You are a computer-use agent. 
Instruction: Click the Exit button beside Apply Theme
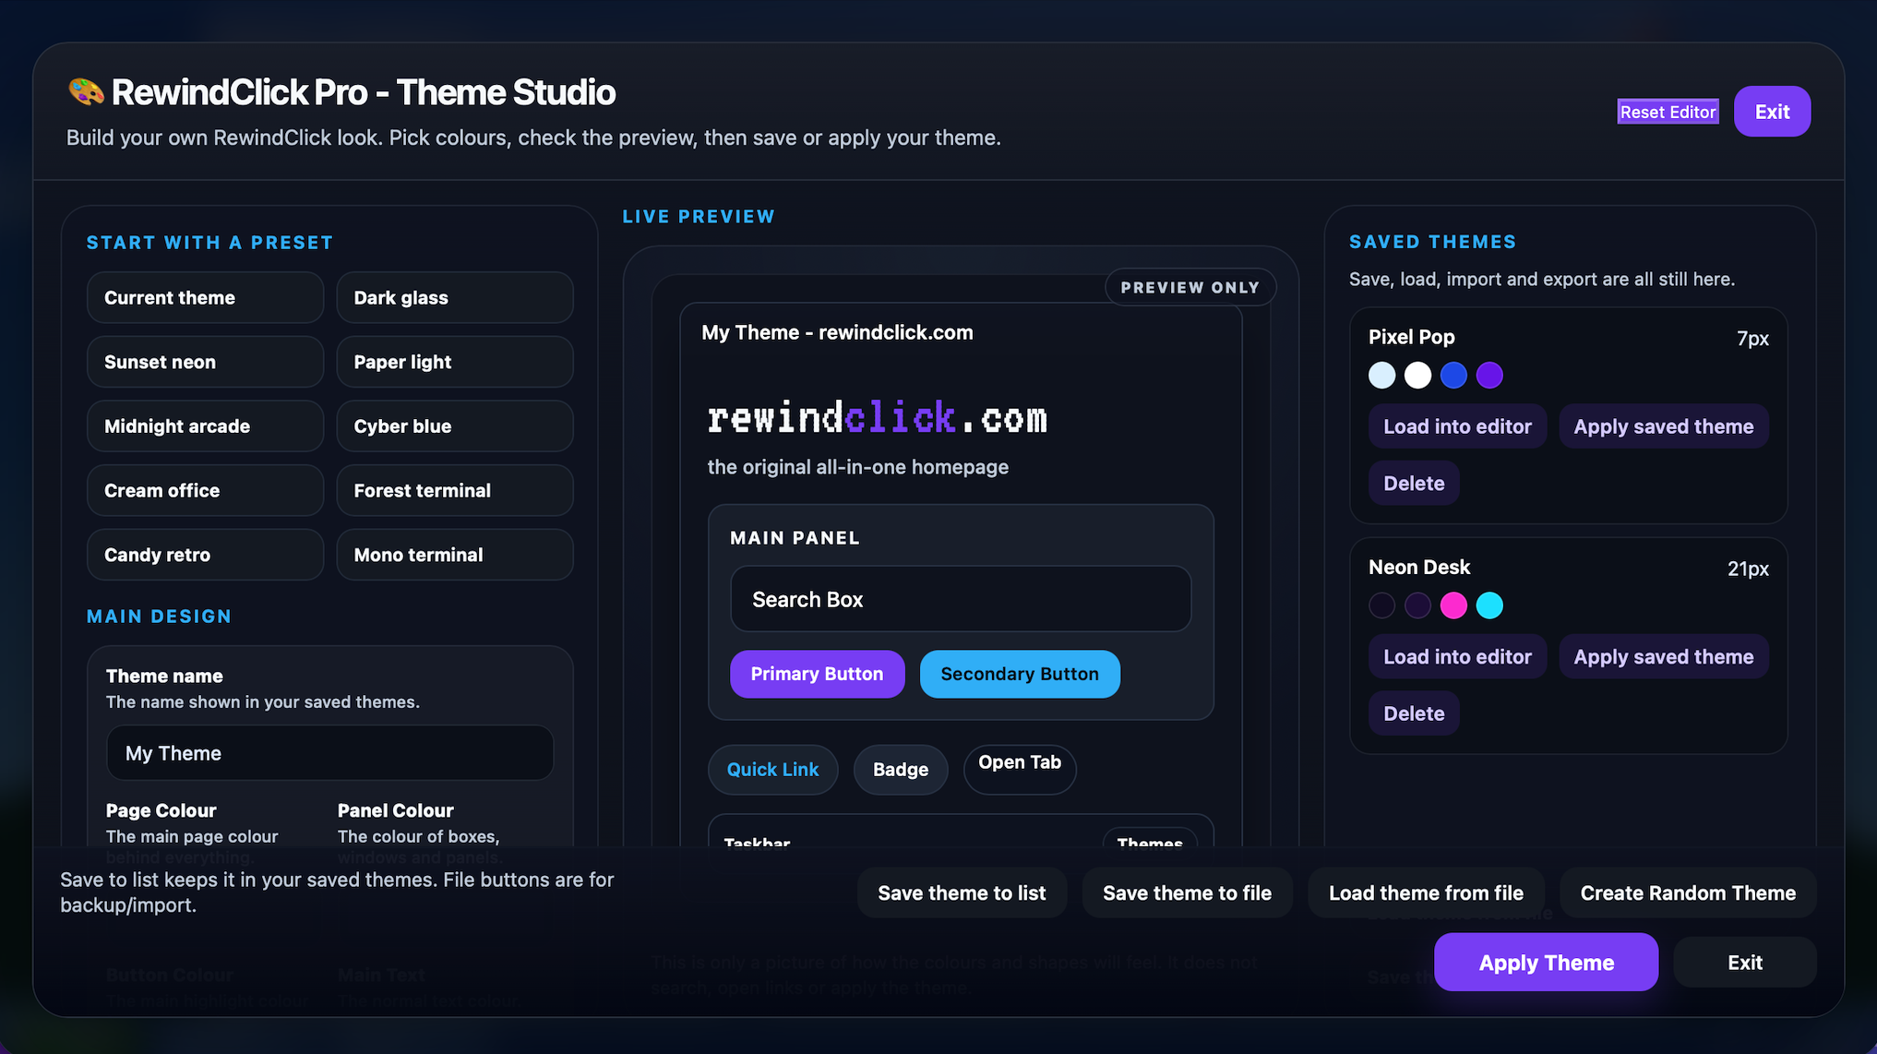1745,962
